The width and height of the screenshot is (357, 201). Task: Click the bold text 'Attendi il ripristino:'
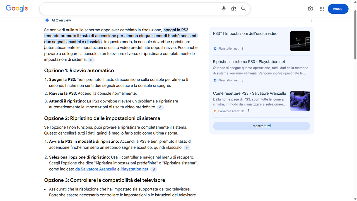(x=67, y=101)
